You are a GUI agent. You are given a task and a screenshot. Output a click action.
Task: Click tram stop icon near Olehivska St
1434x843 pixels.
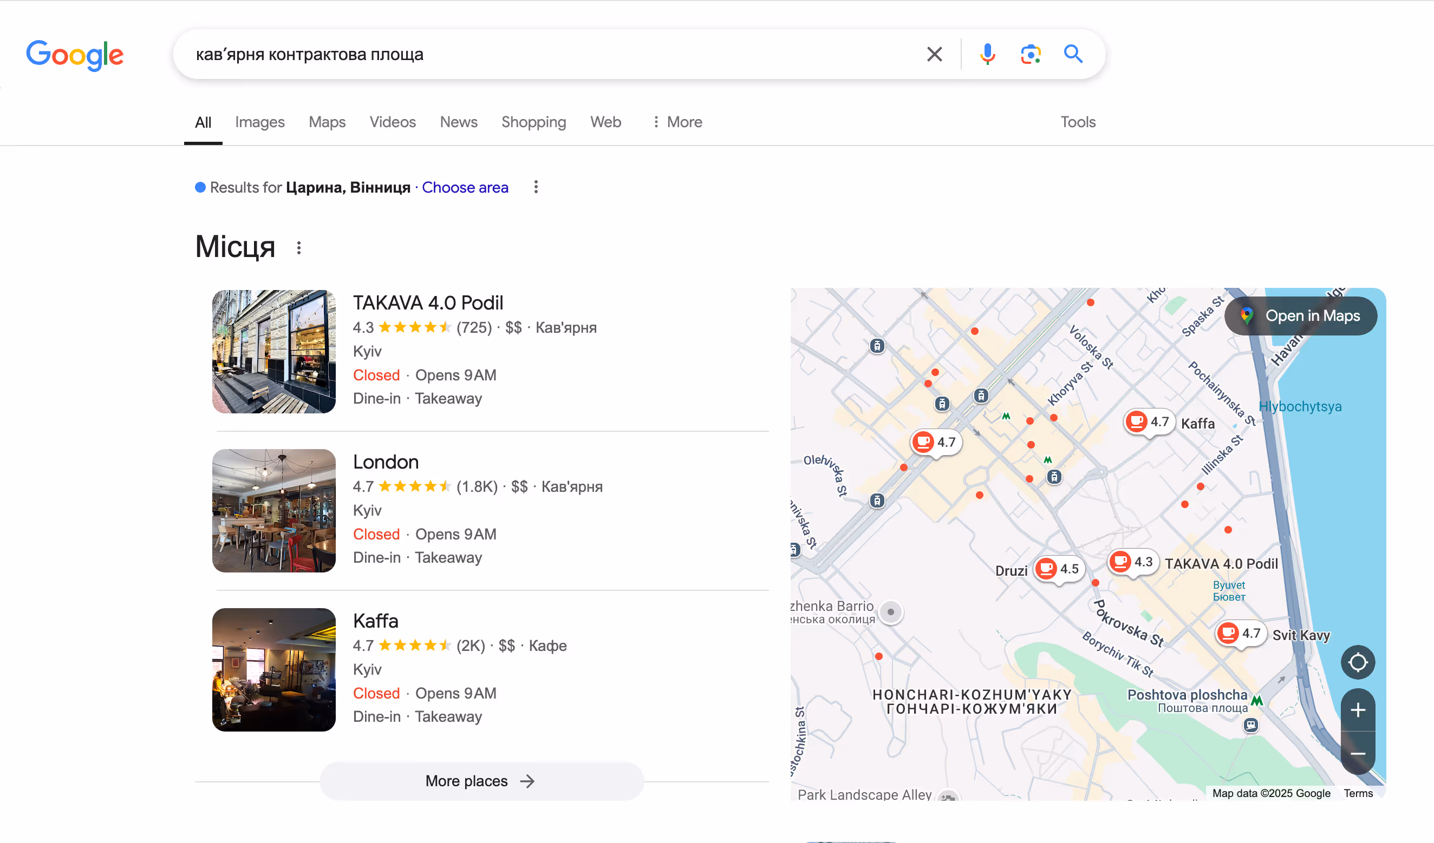877,501
